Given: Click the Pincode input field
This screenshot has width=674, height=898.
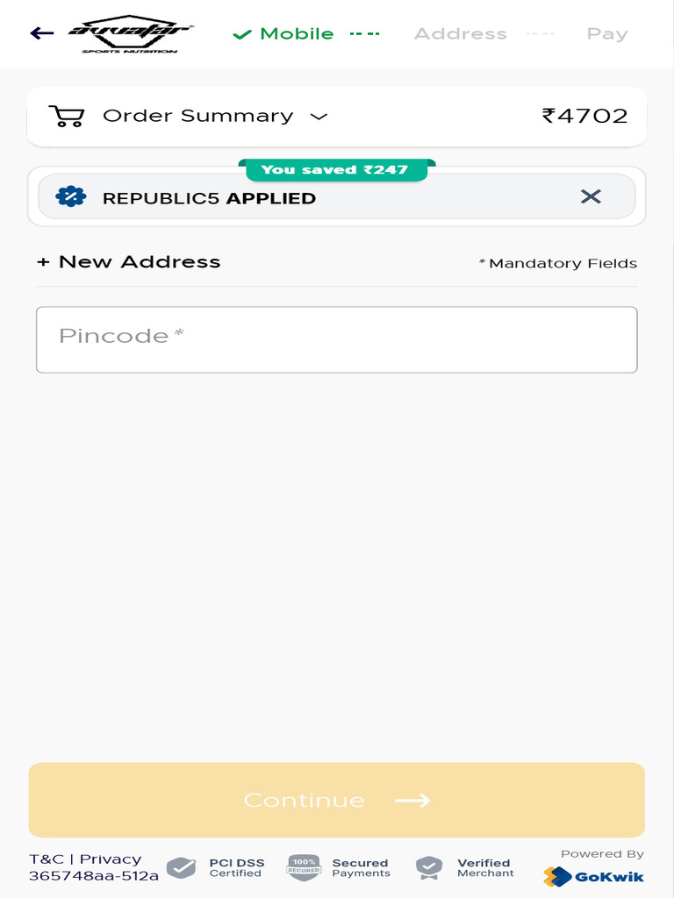Looking at the screenshot, I should click(x=336, y=339).
